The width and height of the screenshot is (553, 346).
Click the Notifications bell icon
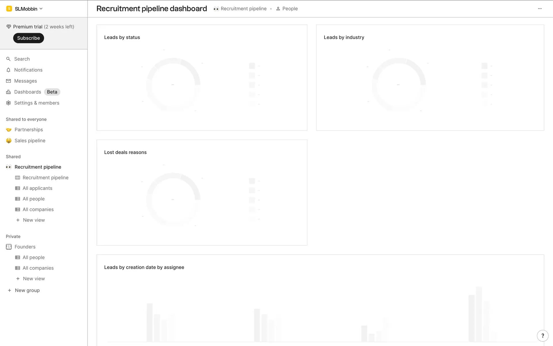[x=8, y=70]
